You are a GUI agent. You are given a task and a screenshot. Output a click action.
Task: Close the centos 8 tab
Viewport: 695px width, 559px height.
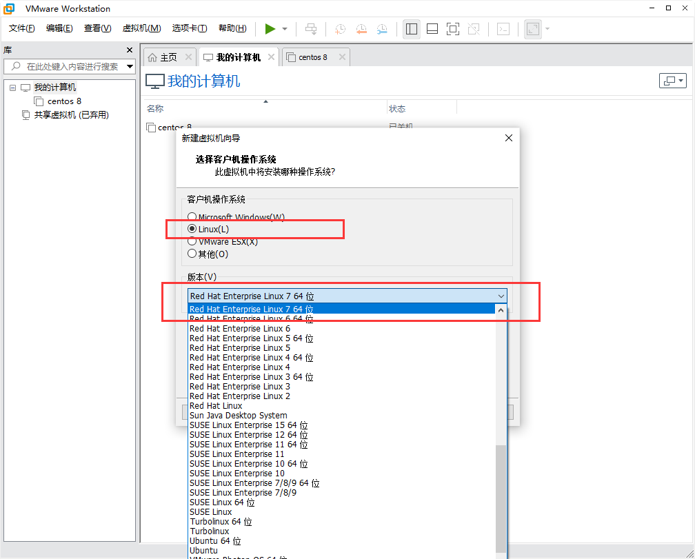point(342,57)
